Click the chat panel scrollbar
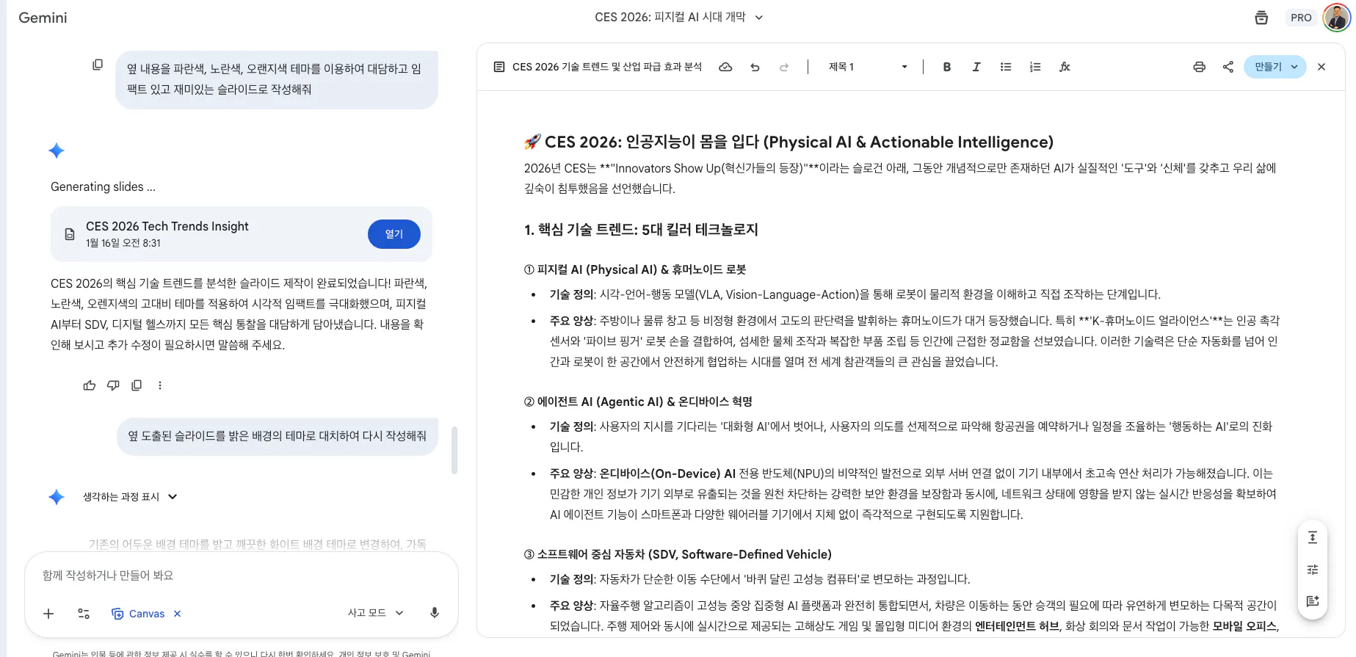The height and width of the screenshot is (657, 1356). 454,450
